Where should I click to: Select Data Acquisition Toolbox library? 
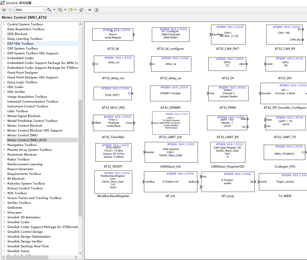pyautogui.click(x=26, y=29)
